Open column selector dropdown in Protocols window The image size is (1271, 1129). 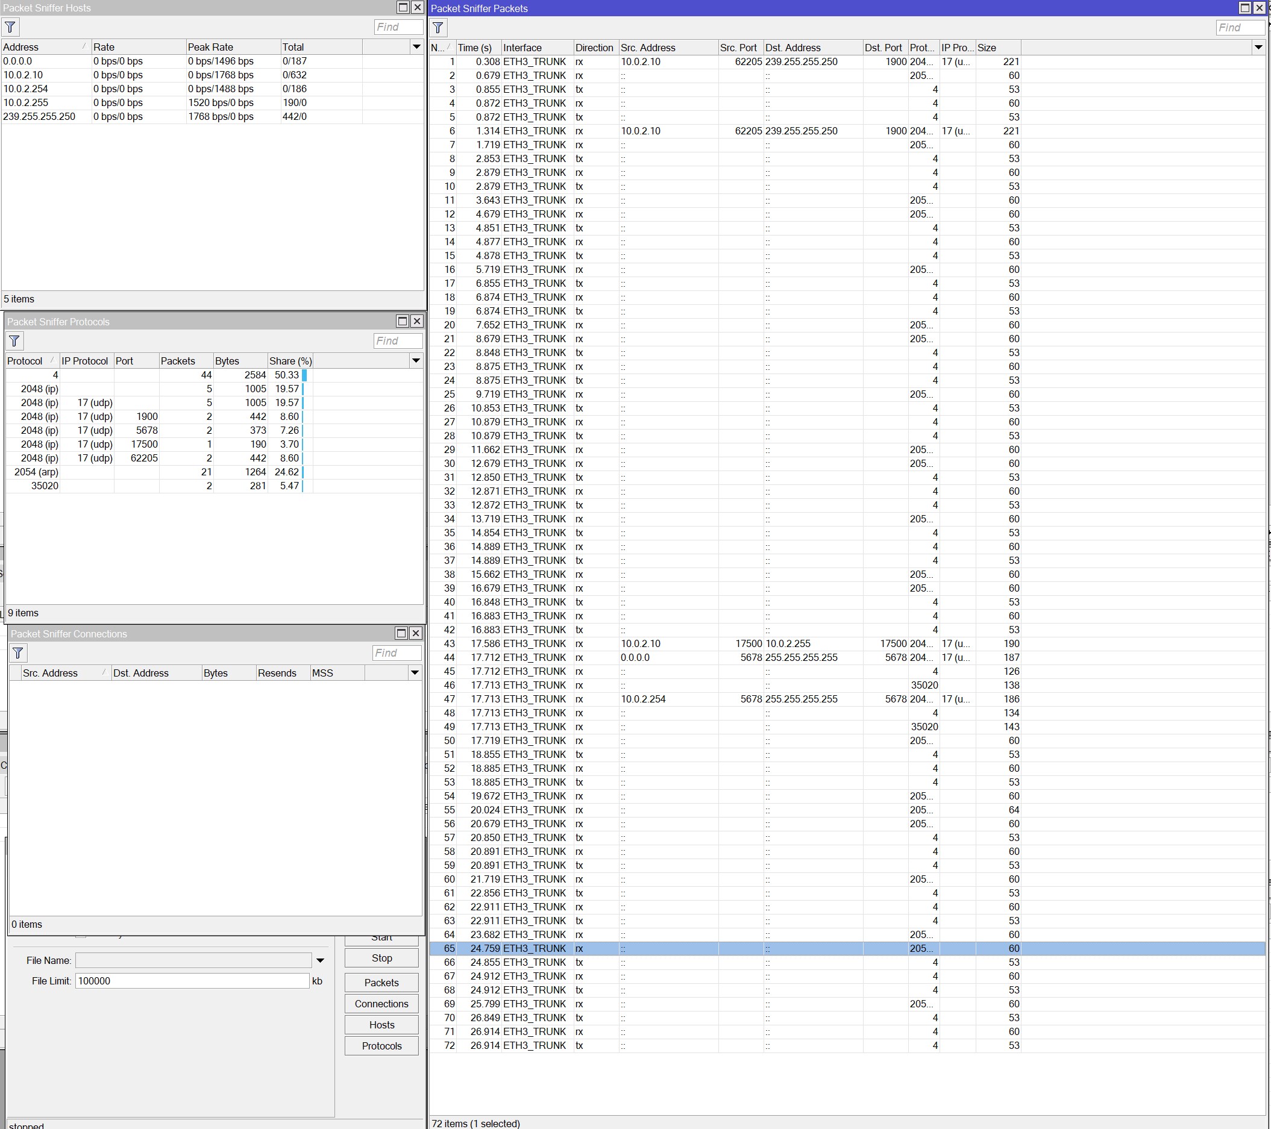point(416,361)
